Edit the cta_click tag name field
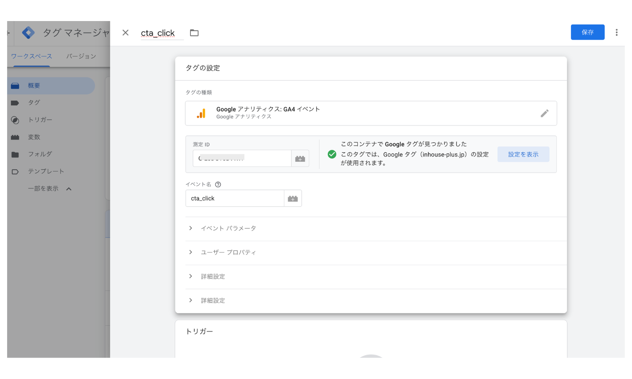 coord(162,33)
